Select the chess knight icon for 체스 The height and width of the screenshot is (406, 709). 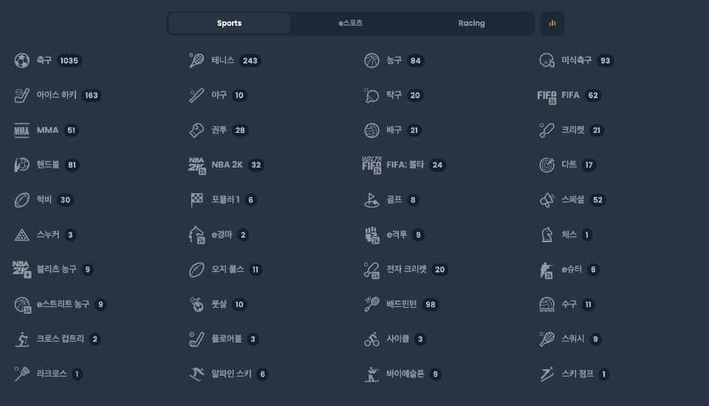(547, 235)
